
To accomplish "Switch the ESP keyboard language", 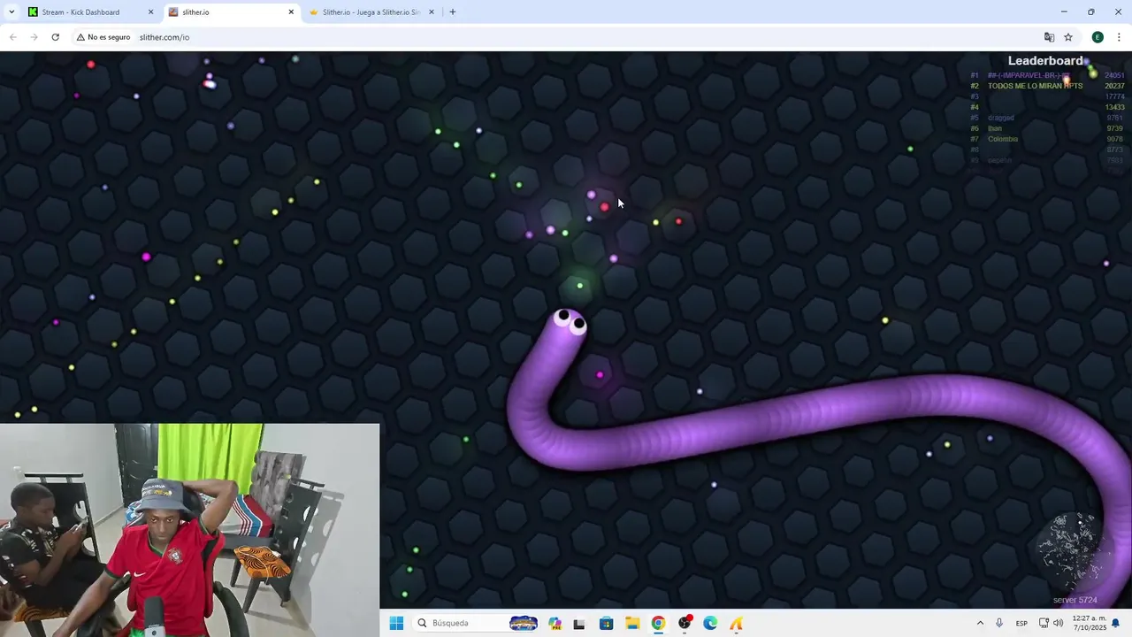I will pos(1021,623).
